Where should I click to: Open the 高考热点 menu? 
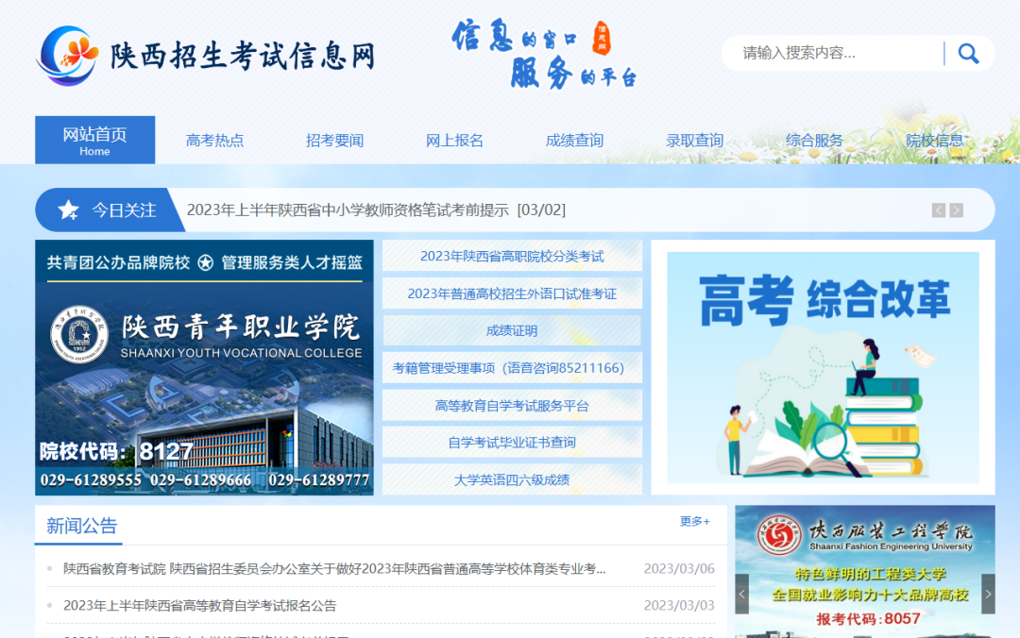click(214, 141)
